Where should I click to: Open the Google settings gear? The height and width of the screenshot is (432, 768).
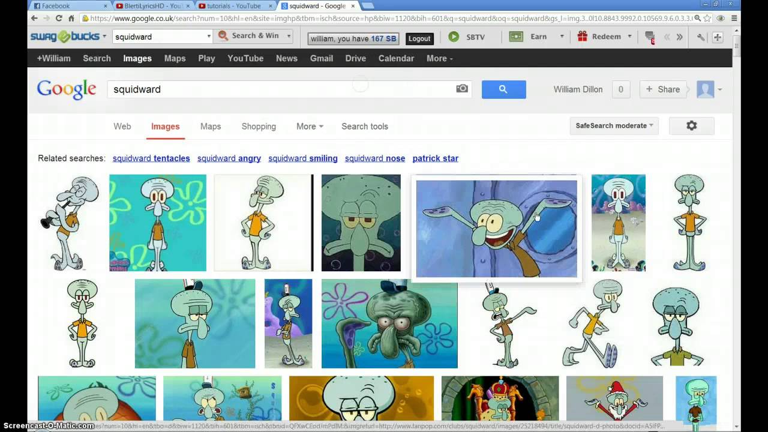(x=692, y=126)
